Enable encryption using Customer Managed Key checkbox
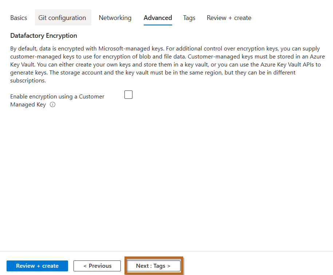The width and height of the screenshot is (333, 275). [128, 94]
